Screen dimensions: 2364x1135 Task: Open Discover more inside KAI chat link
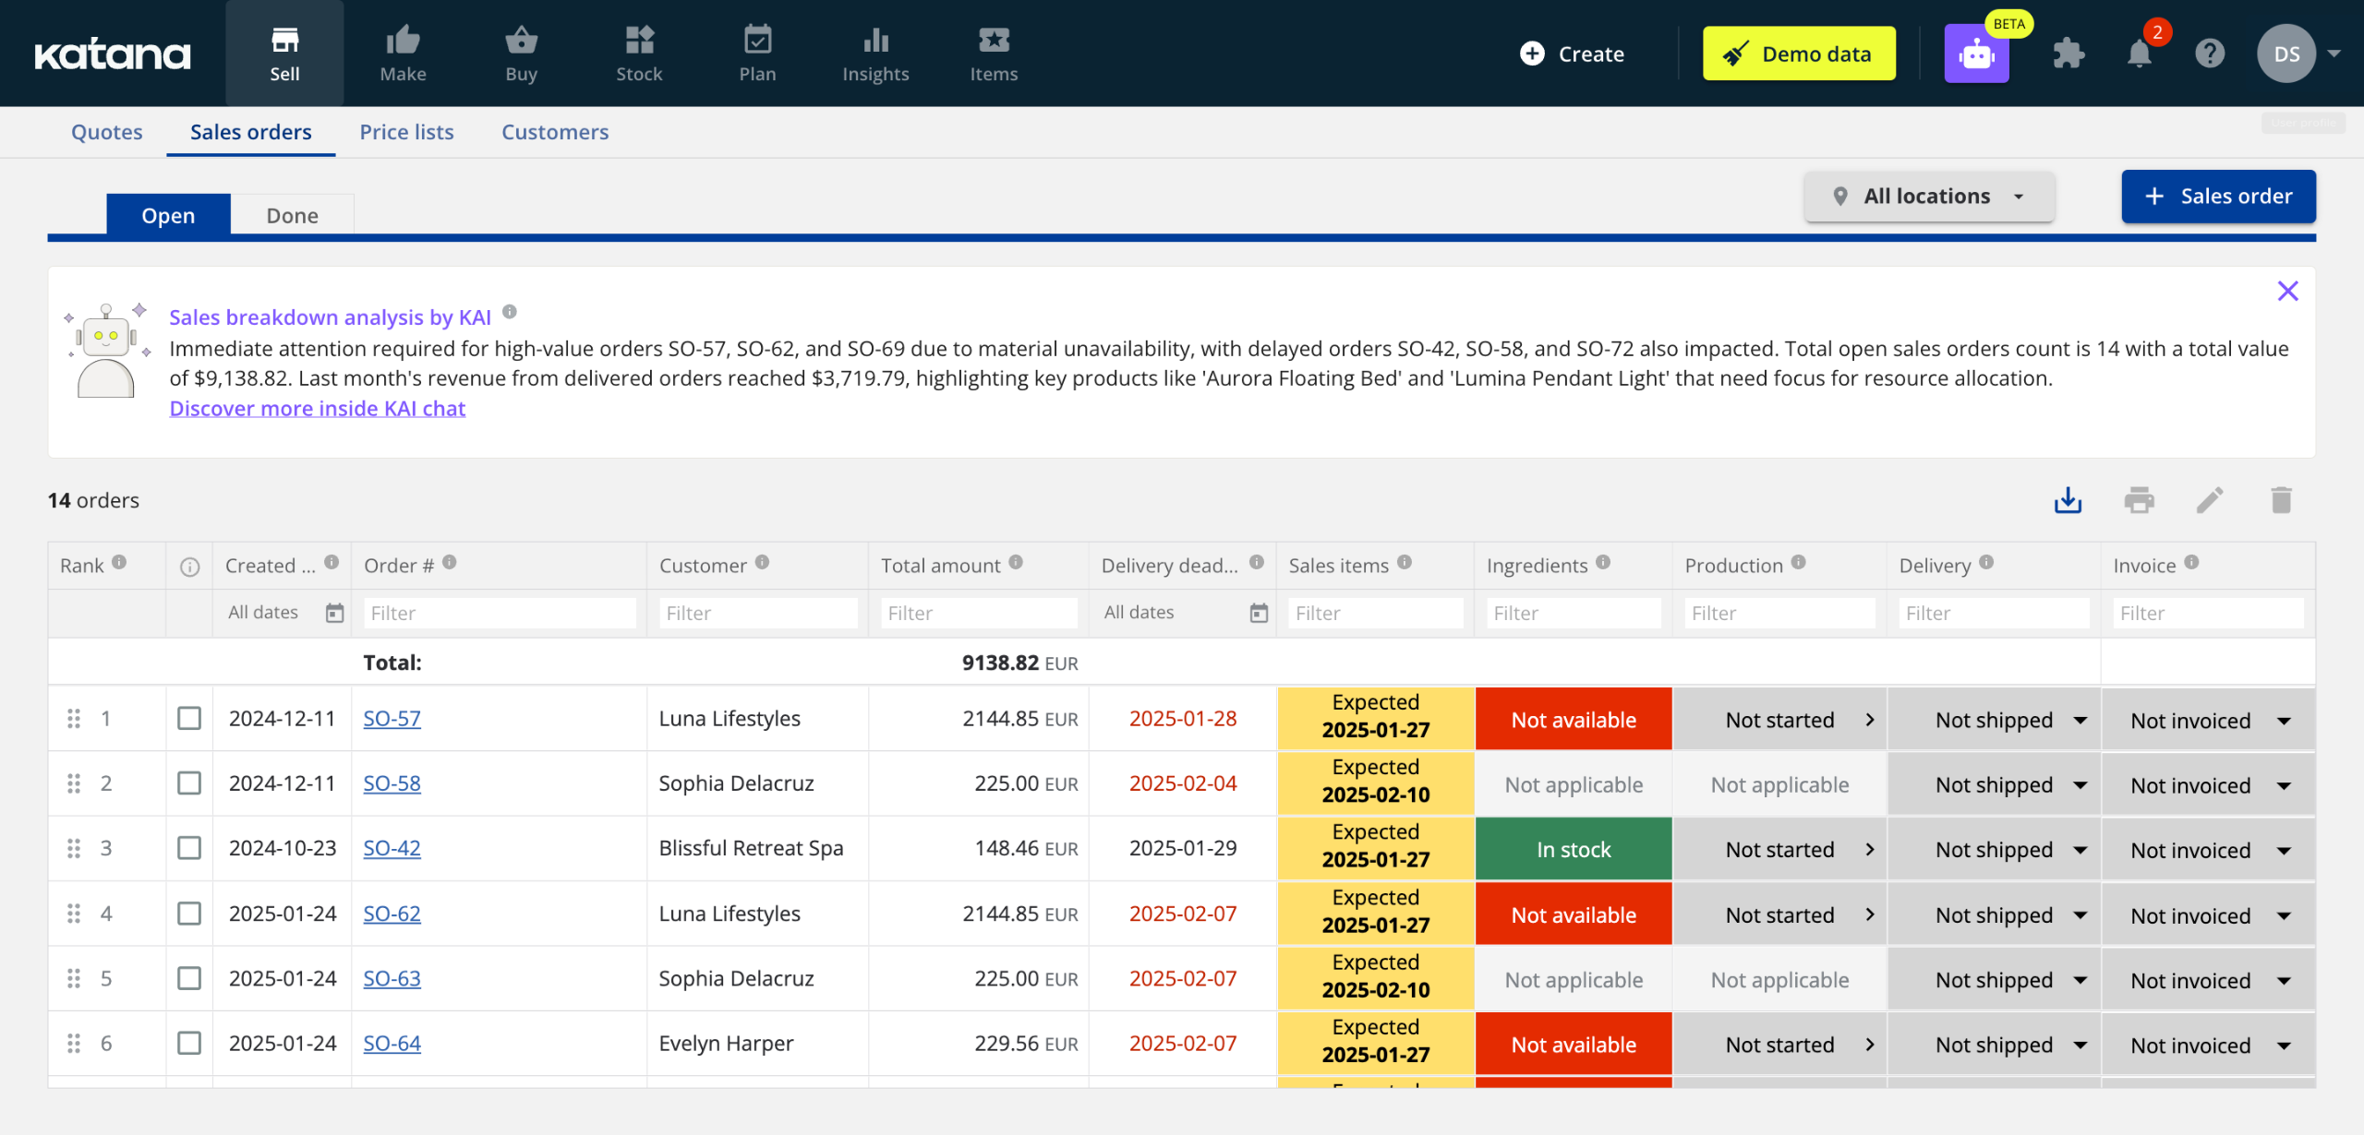tap(317, 408)
